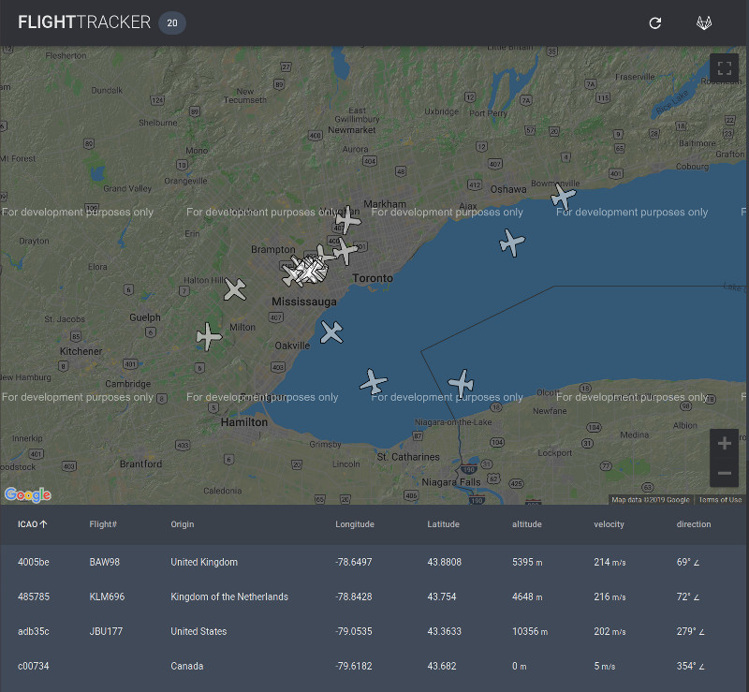The height and width of the screenshot is (692, 749).
Task: Select the plane over the lake north of Grimsby
Action: click(373, 381)
